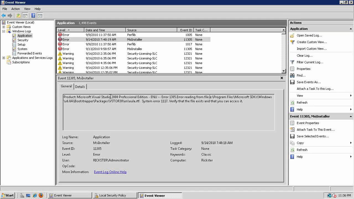354x199 pixels.
Task: Open the File menu
Action: 5,9
